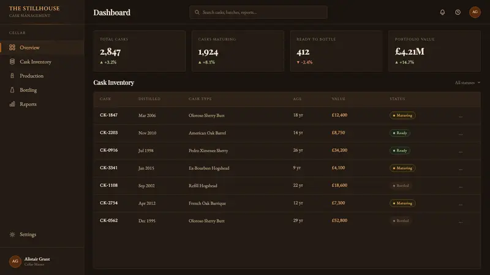490x275 pixels.
Task: Click the Overview grid icon
Action: 12,48
